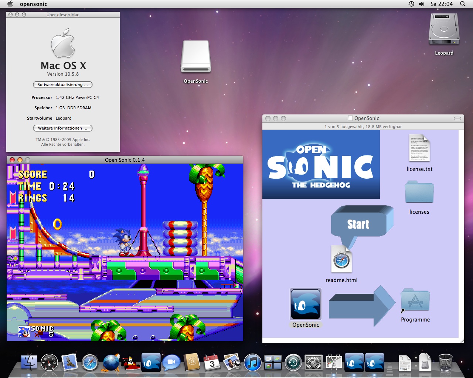Activate Spaces from the Dock
The height and width of the screenshot is (378, 473).
point(273,362)
